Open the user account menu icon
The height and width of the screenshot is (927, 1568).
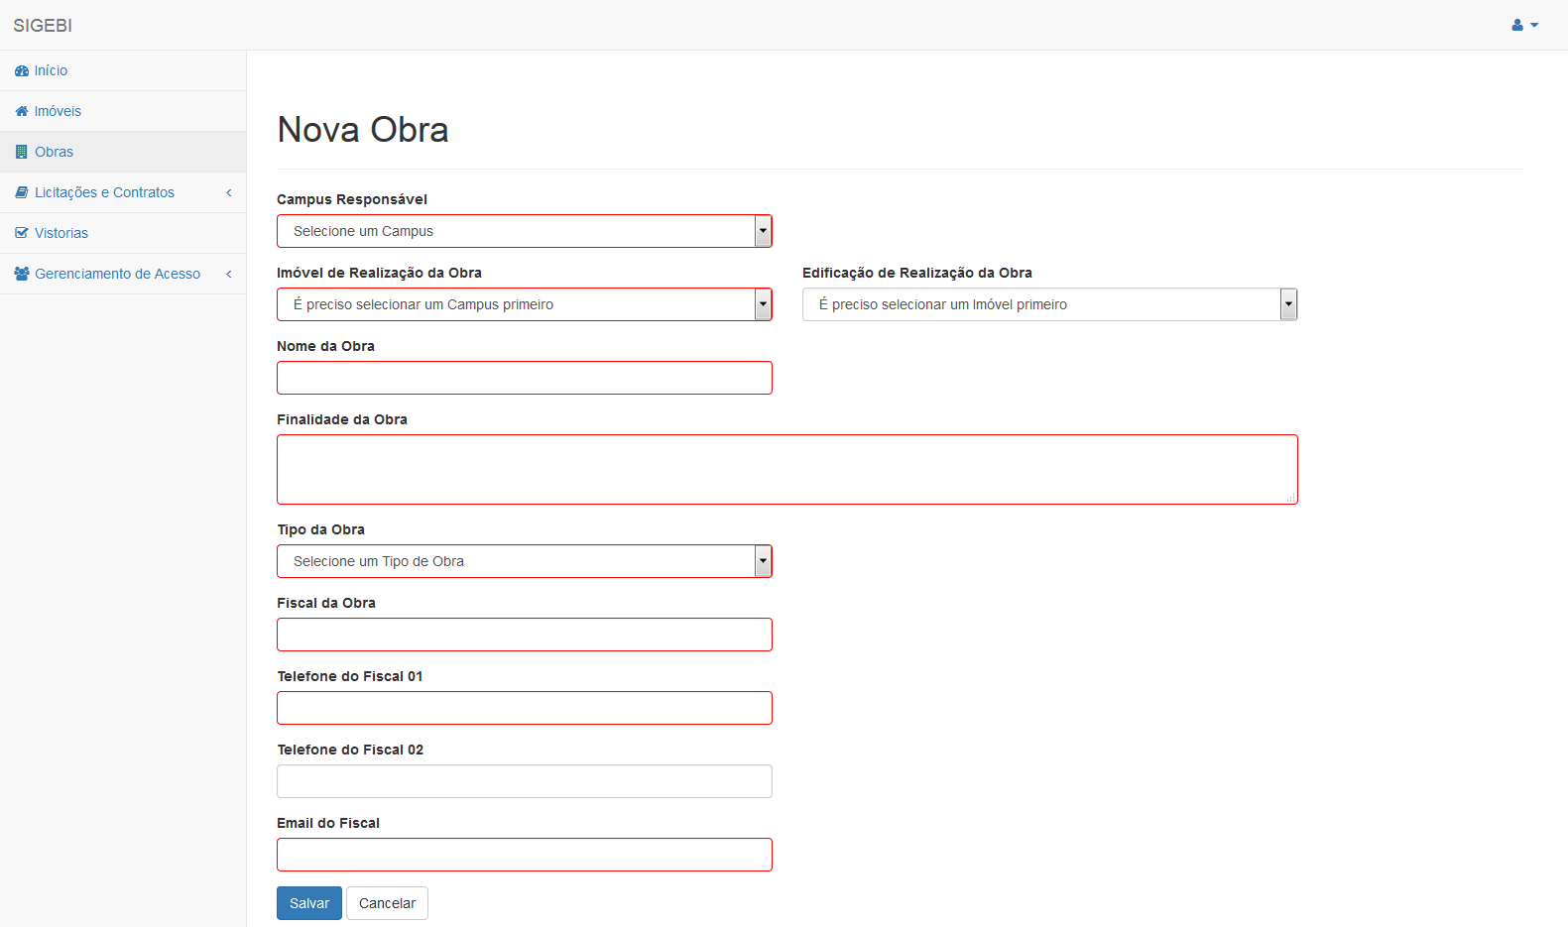[x=1524, y=25]
